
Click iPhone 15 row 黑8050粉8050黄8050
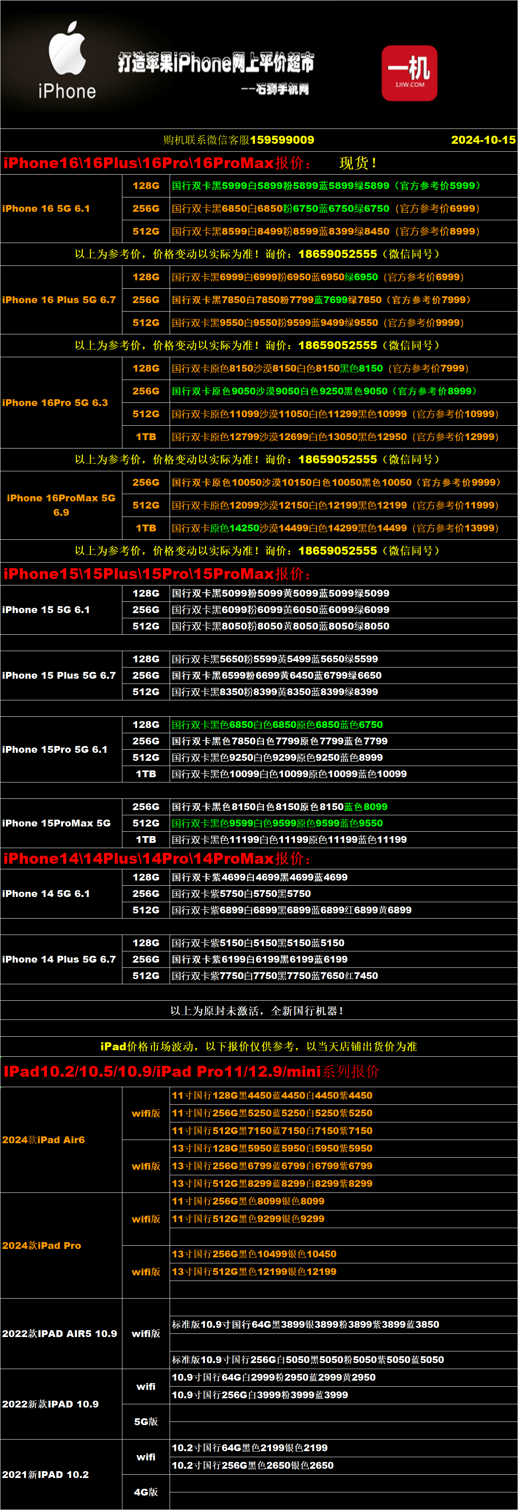344,627
